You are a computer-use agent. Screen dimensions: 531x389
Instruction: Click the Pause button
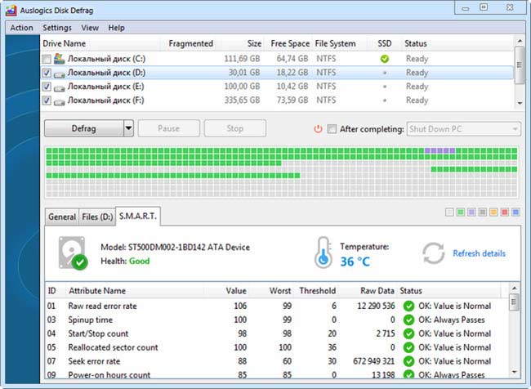point(168,128)
